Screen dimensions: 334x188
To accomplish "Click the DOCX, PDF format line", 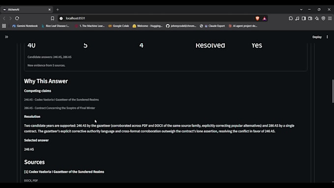I will tap(31, 181).
